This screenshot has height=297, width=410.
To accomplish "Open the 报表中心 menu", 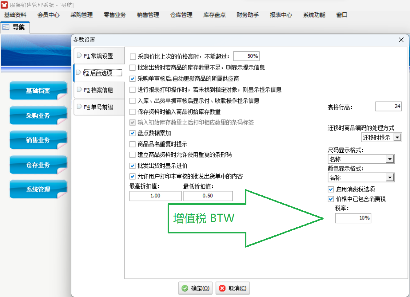I will pyautogui.click(x=281, y=15).
